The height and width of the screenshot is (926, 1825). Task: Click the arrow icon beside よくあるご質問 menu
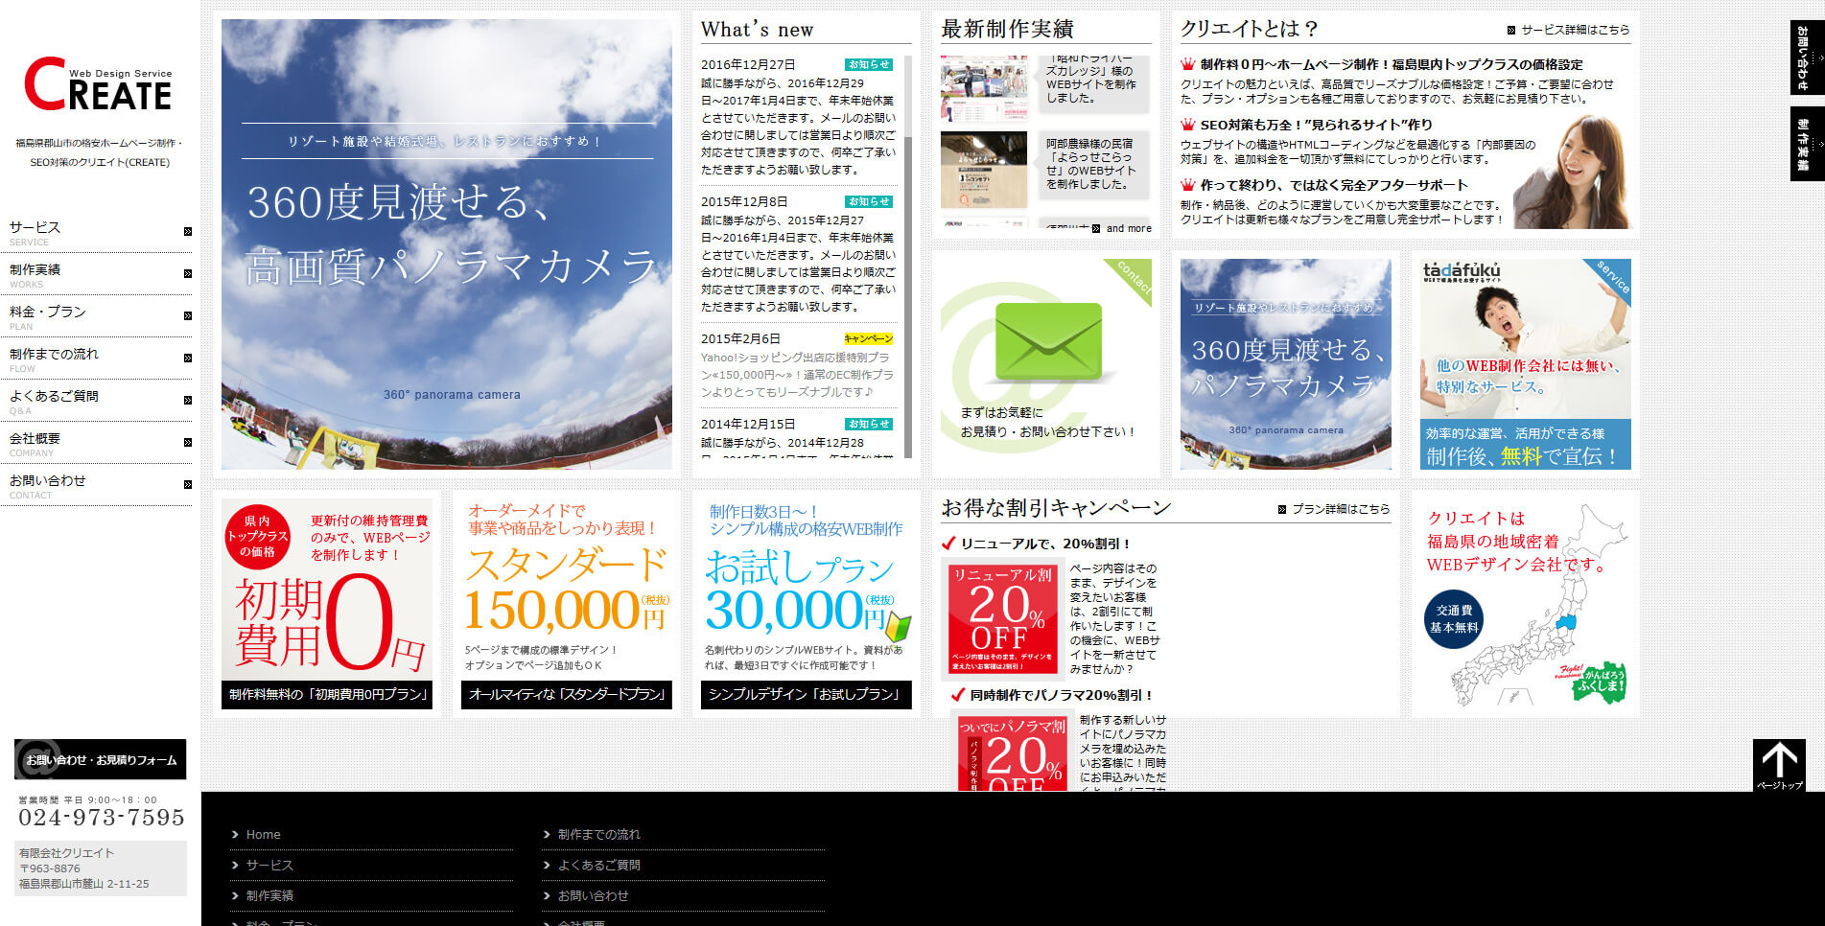pyautogui.click(x=188, y=400)
